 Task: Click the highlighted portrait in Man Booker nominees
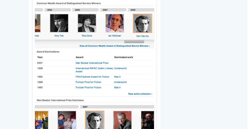coord(95,120)
